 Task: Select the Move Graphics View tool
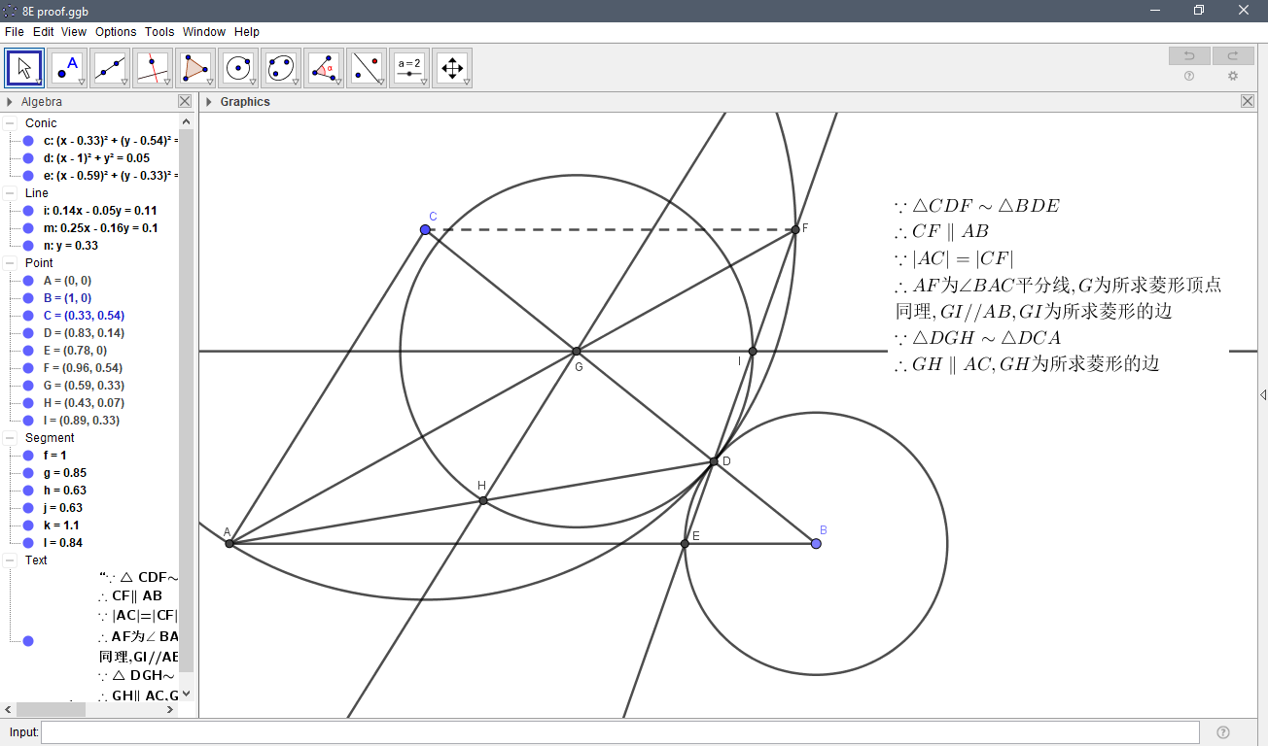point(451,67)
